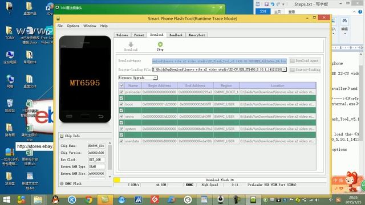Click the blue K taskbar icon
The height and width of the screenshot is (205, 365).
(x=72, y=200)
